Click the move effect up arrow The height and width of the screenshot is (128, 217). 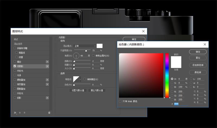tap(20, 113)
